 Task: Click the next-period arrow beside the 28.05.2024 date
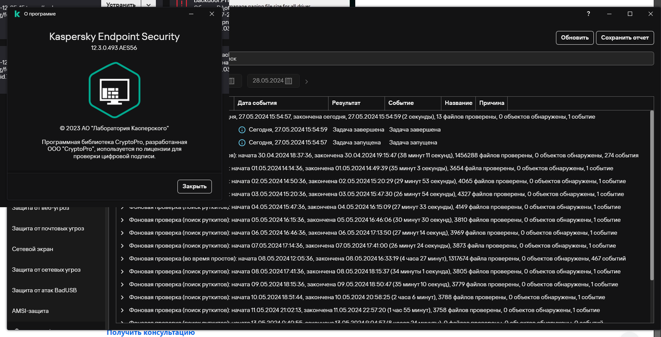tap(307, 81)
